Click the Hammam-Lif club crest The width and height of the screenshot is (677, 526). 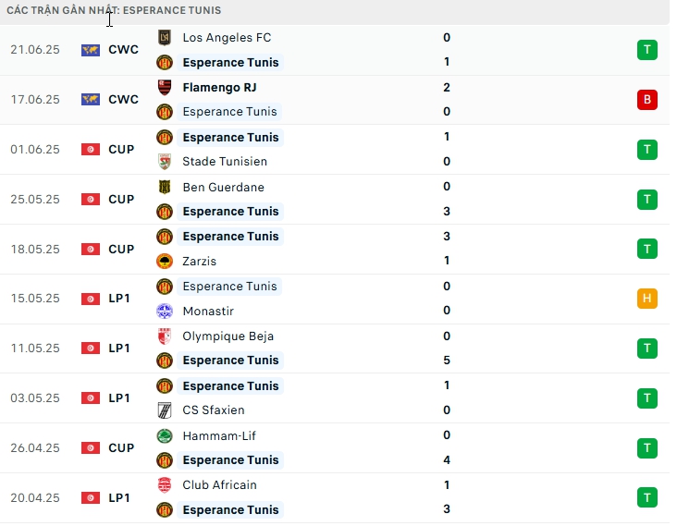tap(165, 435)
